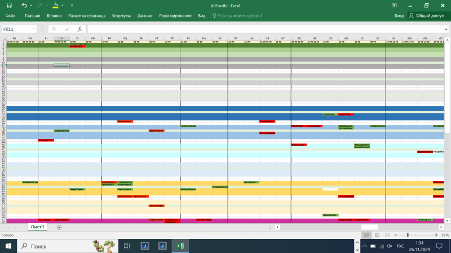Click the Undo arrow icon
Image resolution: width=451 pixels, height=253 pixels.
pyautogui.click(x=24, y=5)
